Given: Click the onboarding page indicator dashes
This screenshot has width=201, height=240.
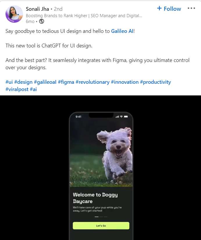Looking at the screenshot, I should [x=101, y=217].
